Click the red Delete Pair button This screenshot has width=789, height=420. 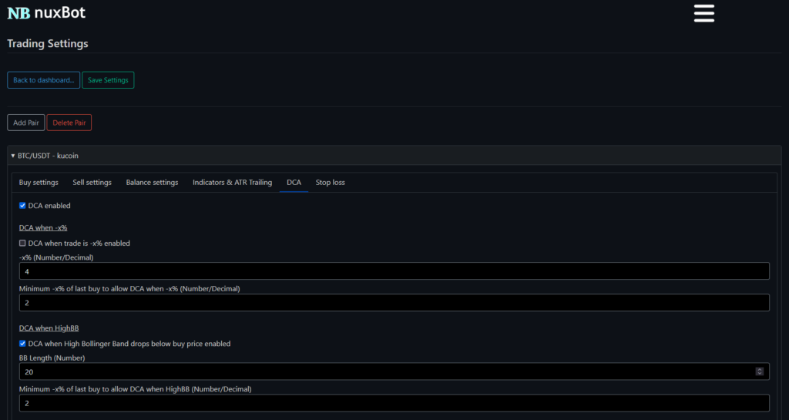(69, 123)
